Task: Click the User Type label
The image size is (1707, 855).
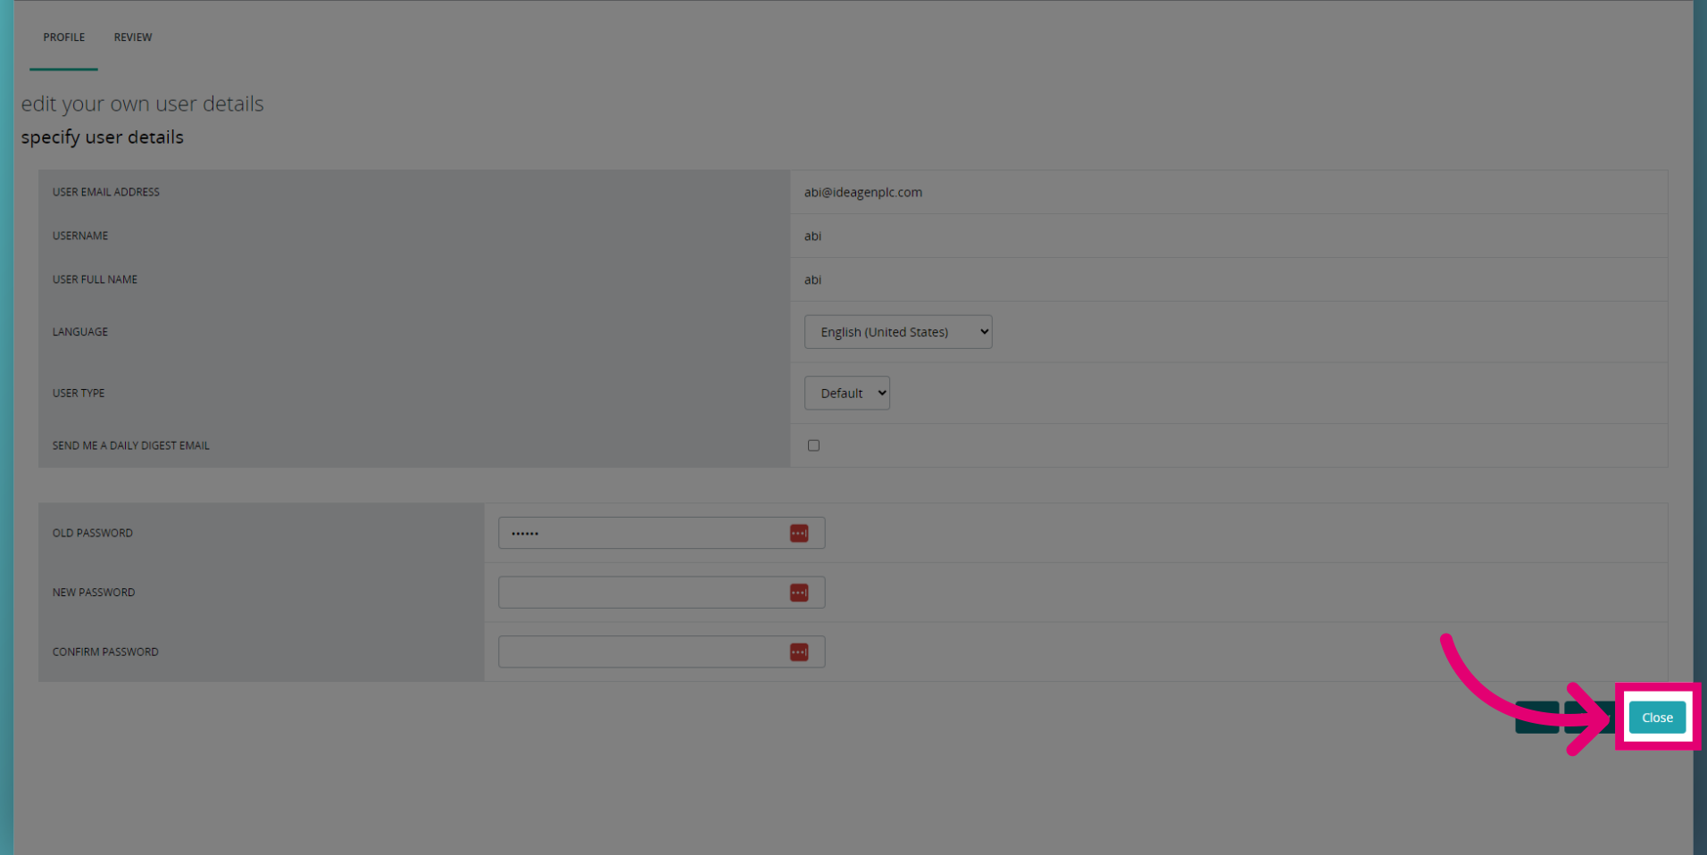Action: pos(79,393)
